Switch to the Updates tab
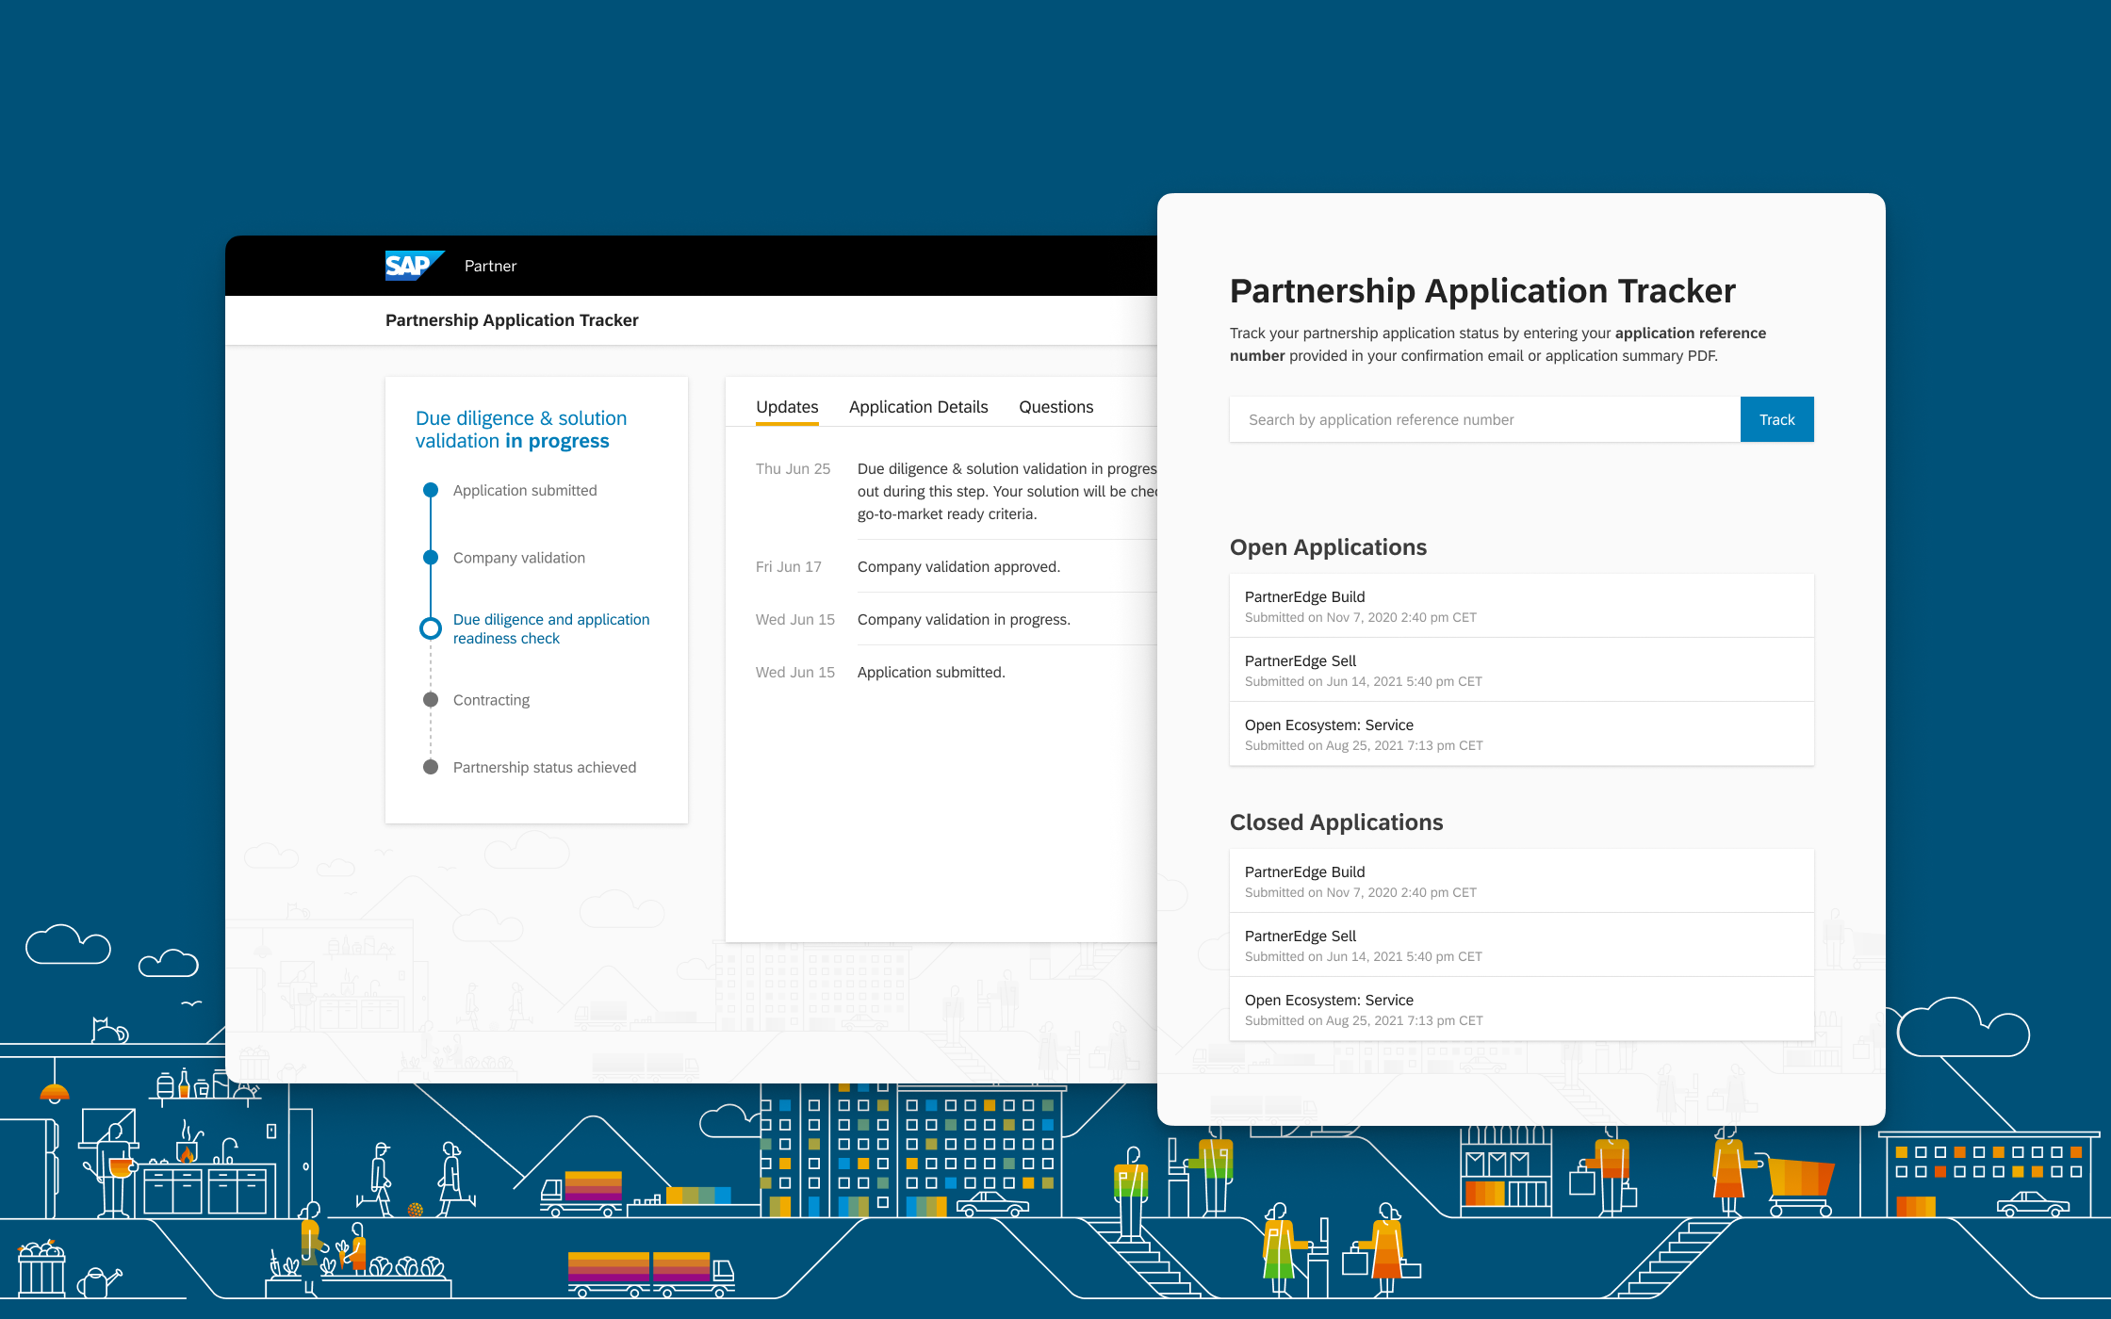This screenshot has width=2111, height=1319. tap(787, 407)
